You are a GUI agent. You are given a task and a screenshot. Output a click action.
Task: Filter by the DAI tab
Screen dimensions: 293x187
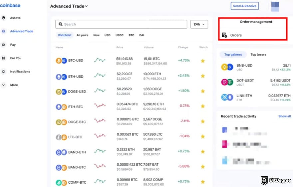[142, 35]
